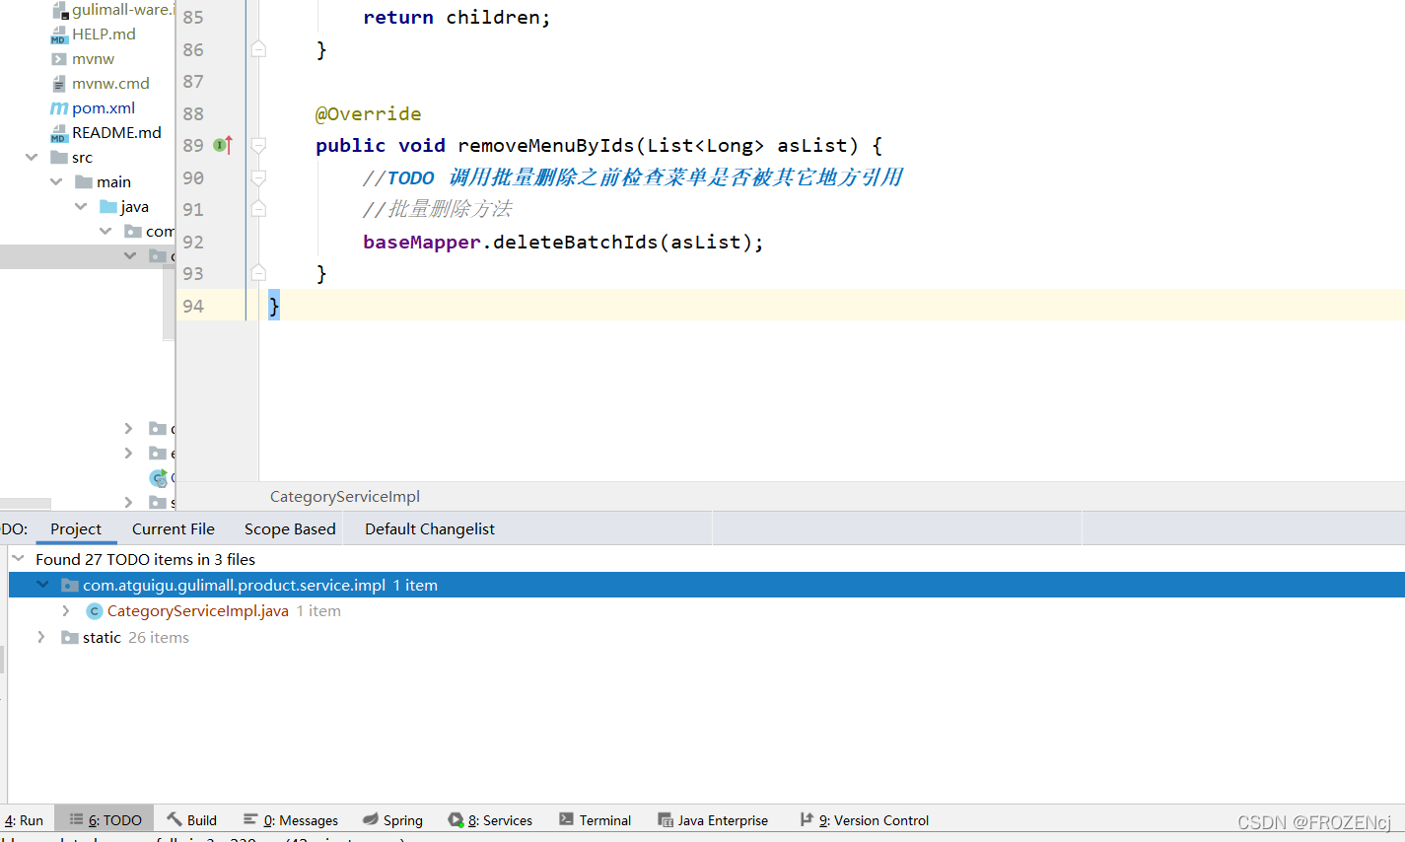The image size is (1405, 842).
Task: Click the static folder icon in TODO results
Action: coord(70,638)
